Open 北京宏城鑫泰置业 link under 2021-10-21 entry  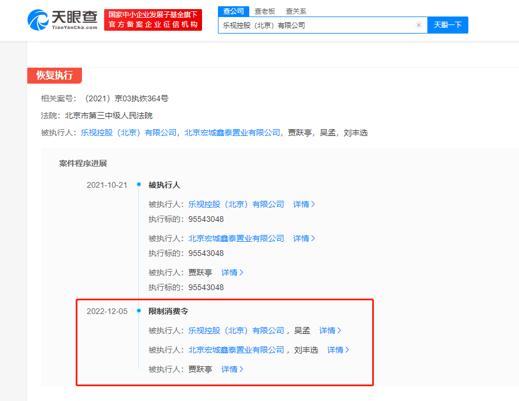236,238
